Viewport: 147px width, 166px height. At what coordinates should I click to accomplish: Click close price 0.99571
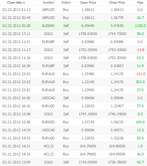click(x=117, y=130)
